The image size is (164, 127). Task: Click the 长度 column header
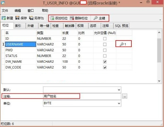point(69,33)
